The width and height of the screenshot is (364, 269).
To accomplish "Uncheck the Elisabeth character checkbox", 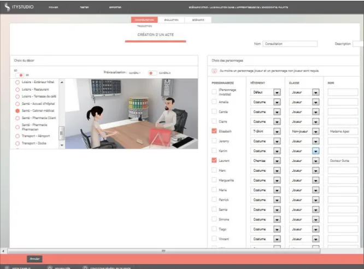I will pos(214,131).
